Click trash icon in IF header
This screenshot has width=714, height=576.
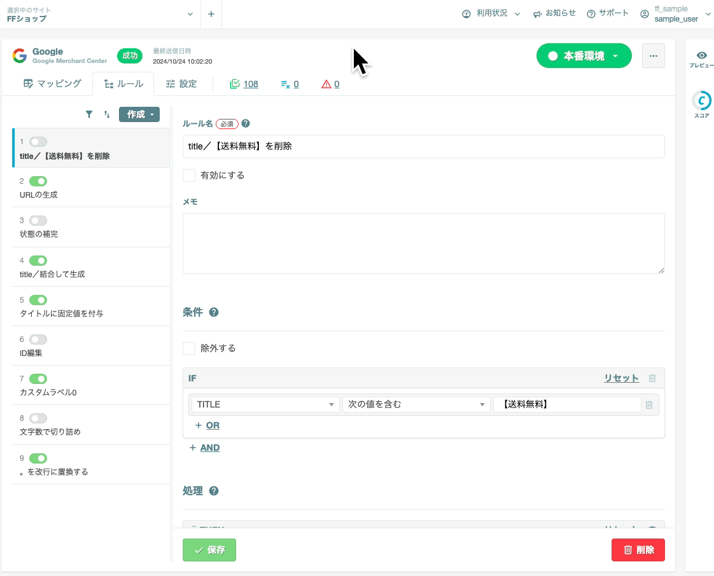pos(652,378)
